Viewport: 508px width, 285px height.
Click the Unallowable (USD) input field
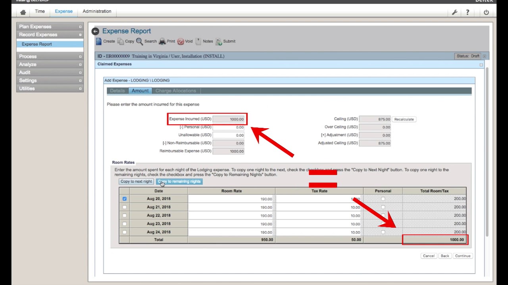pyautogui.click(x=229, y=135)
